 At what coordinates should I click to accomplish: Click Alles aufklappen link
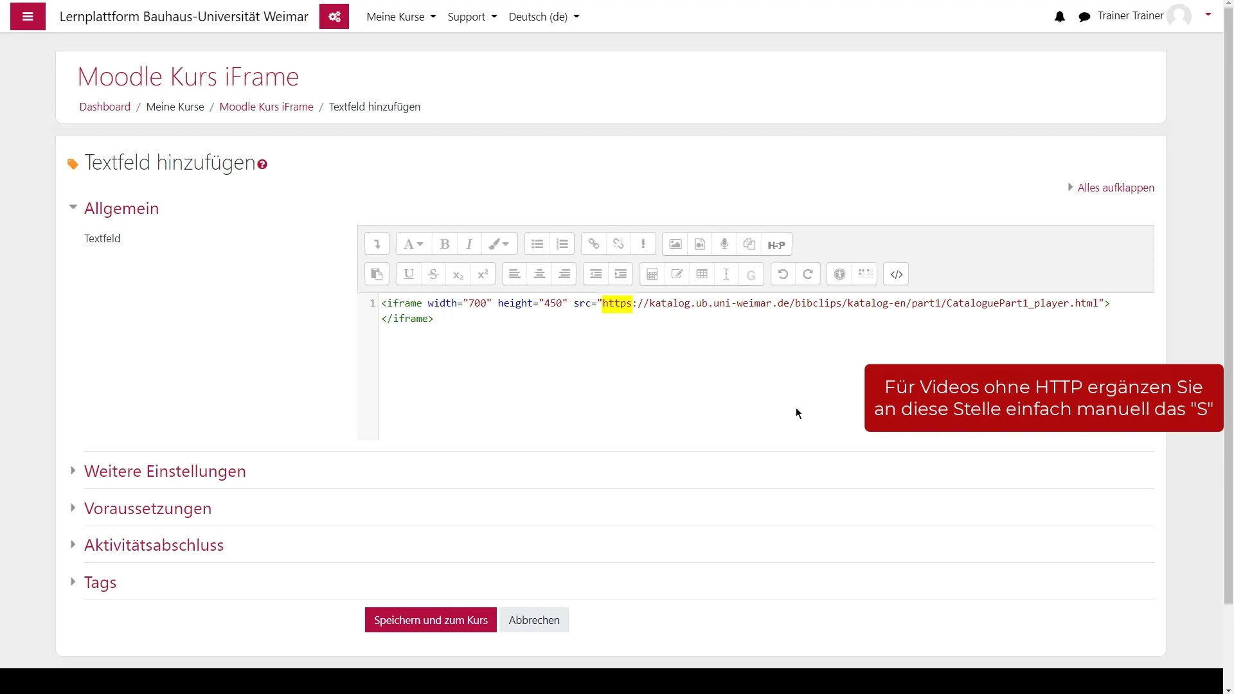pos(1115,188)
